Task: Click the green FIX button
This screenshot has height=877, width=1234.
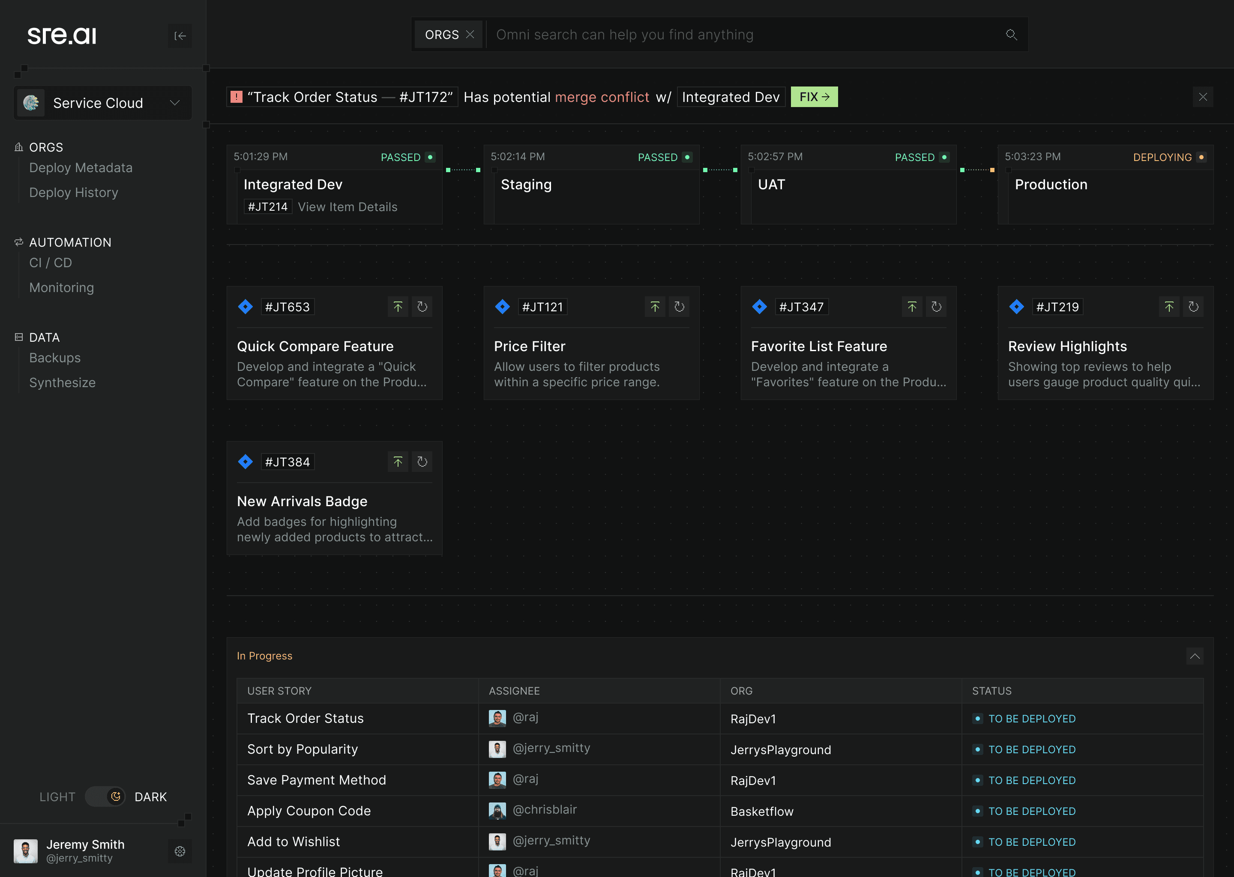Action: click(814, 97)
